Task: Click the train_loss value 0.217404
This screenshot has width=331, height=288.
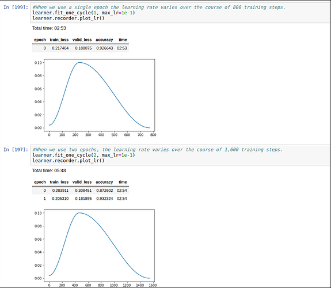Action: coord(60,48)
